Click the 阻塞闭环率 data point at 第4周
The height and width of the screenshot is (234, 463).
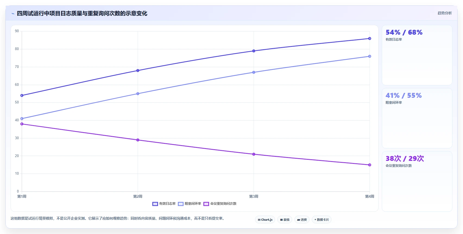[x=370, y=56]
